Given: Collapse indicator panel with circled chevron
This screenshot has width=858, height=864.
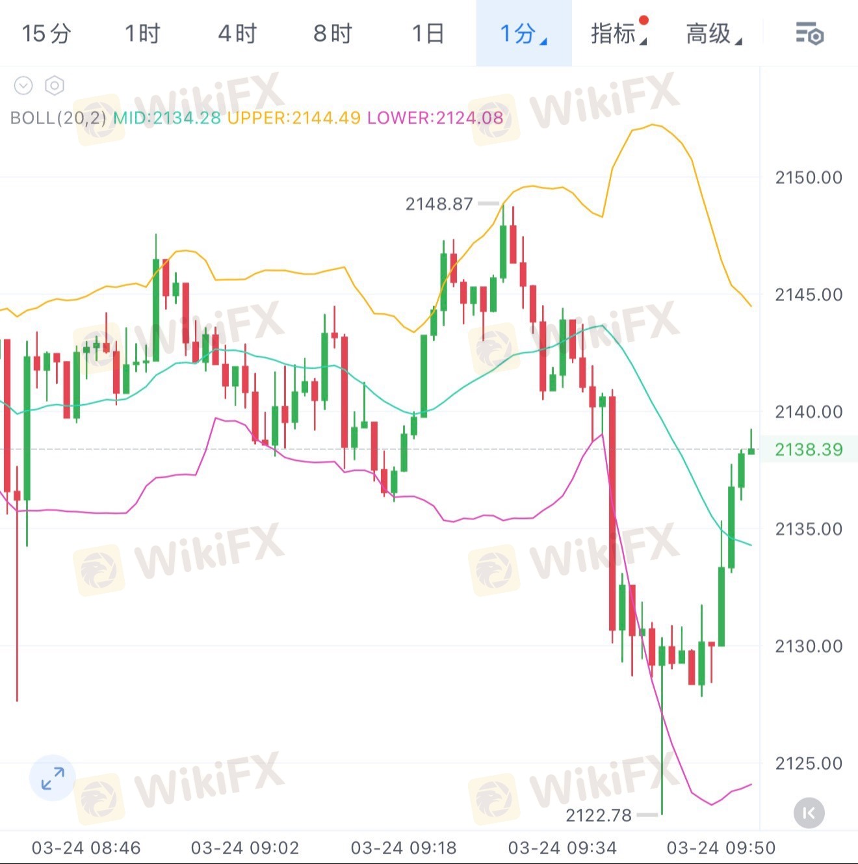Looking at the screenshot, I should (x=23, y=85).
